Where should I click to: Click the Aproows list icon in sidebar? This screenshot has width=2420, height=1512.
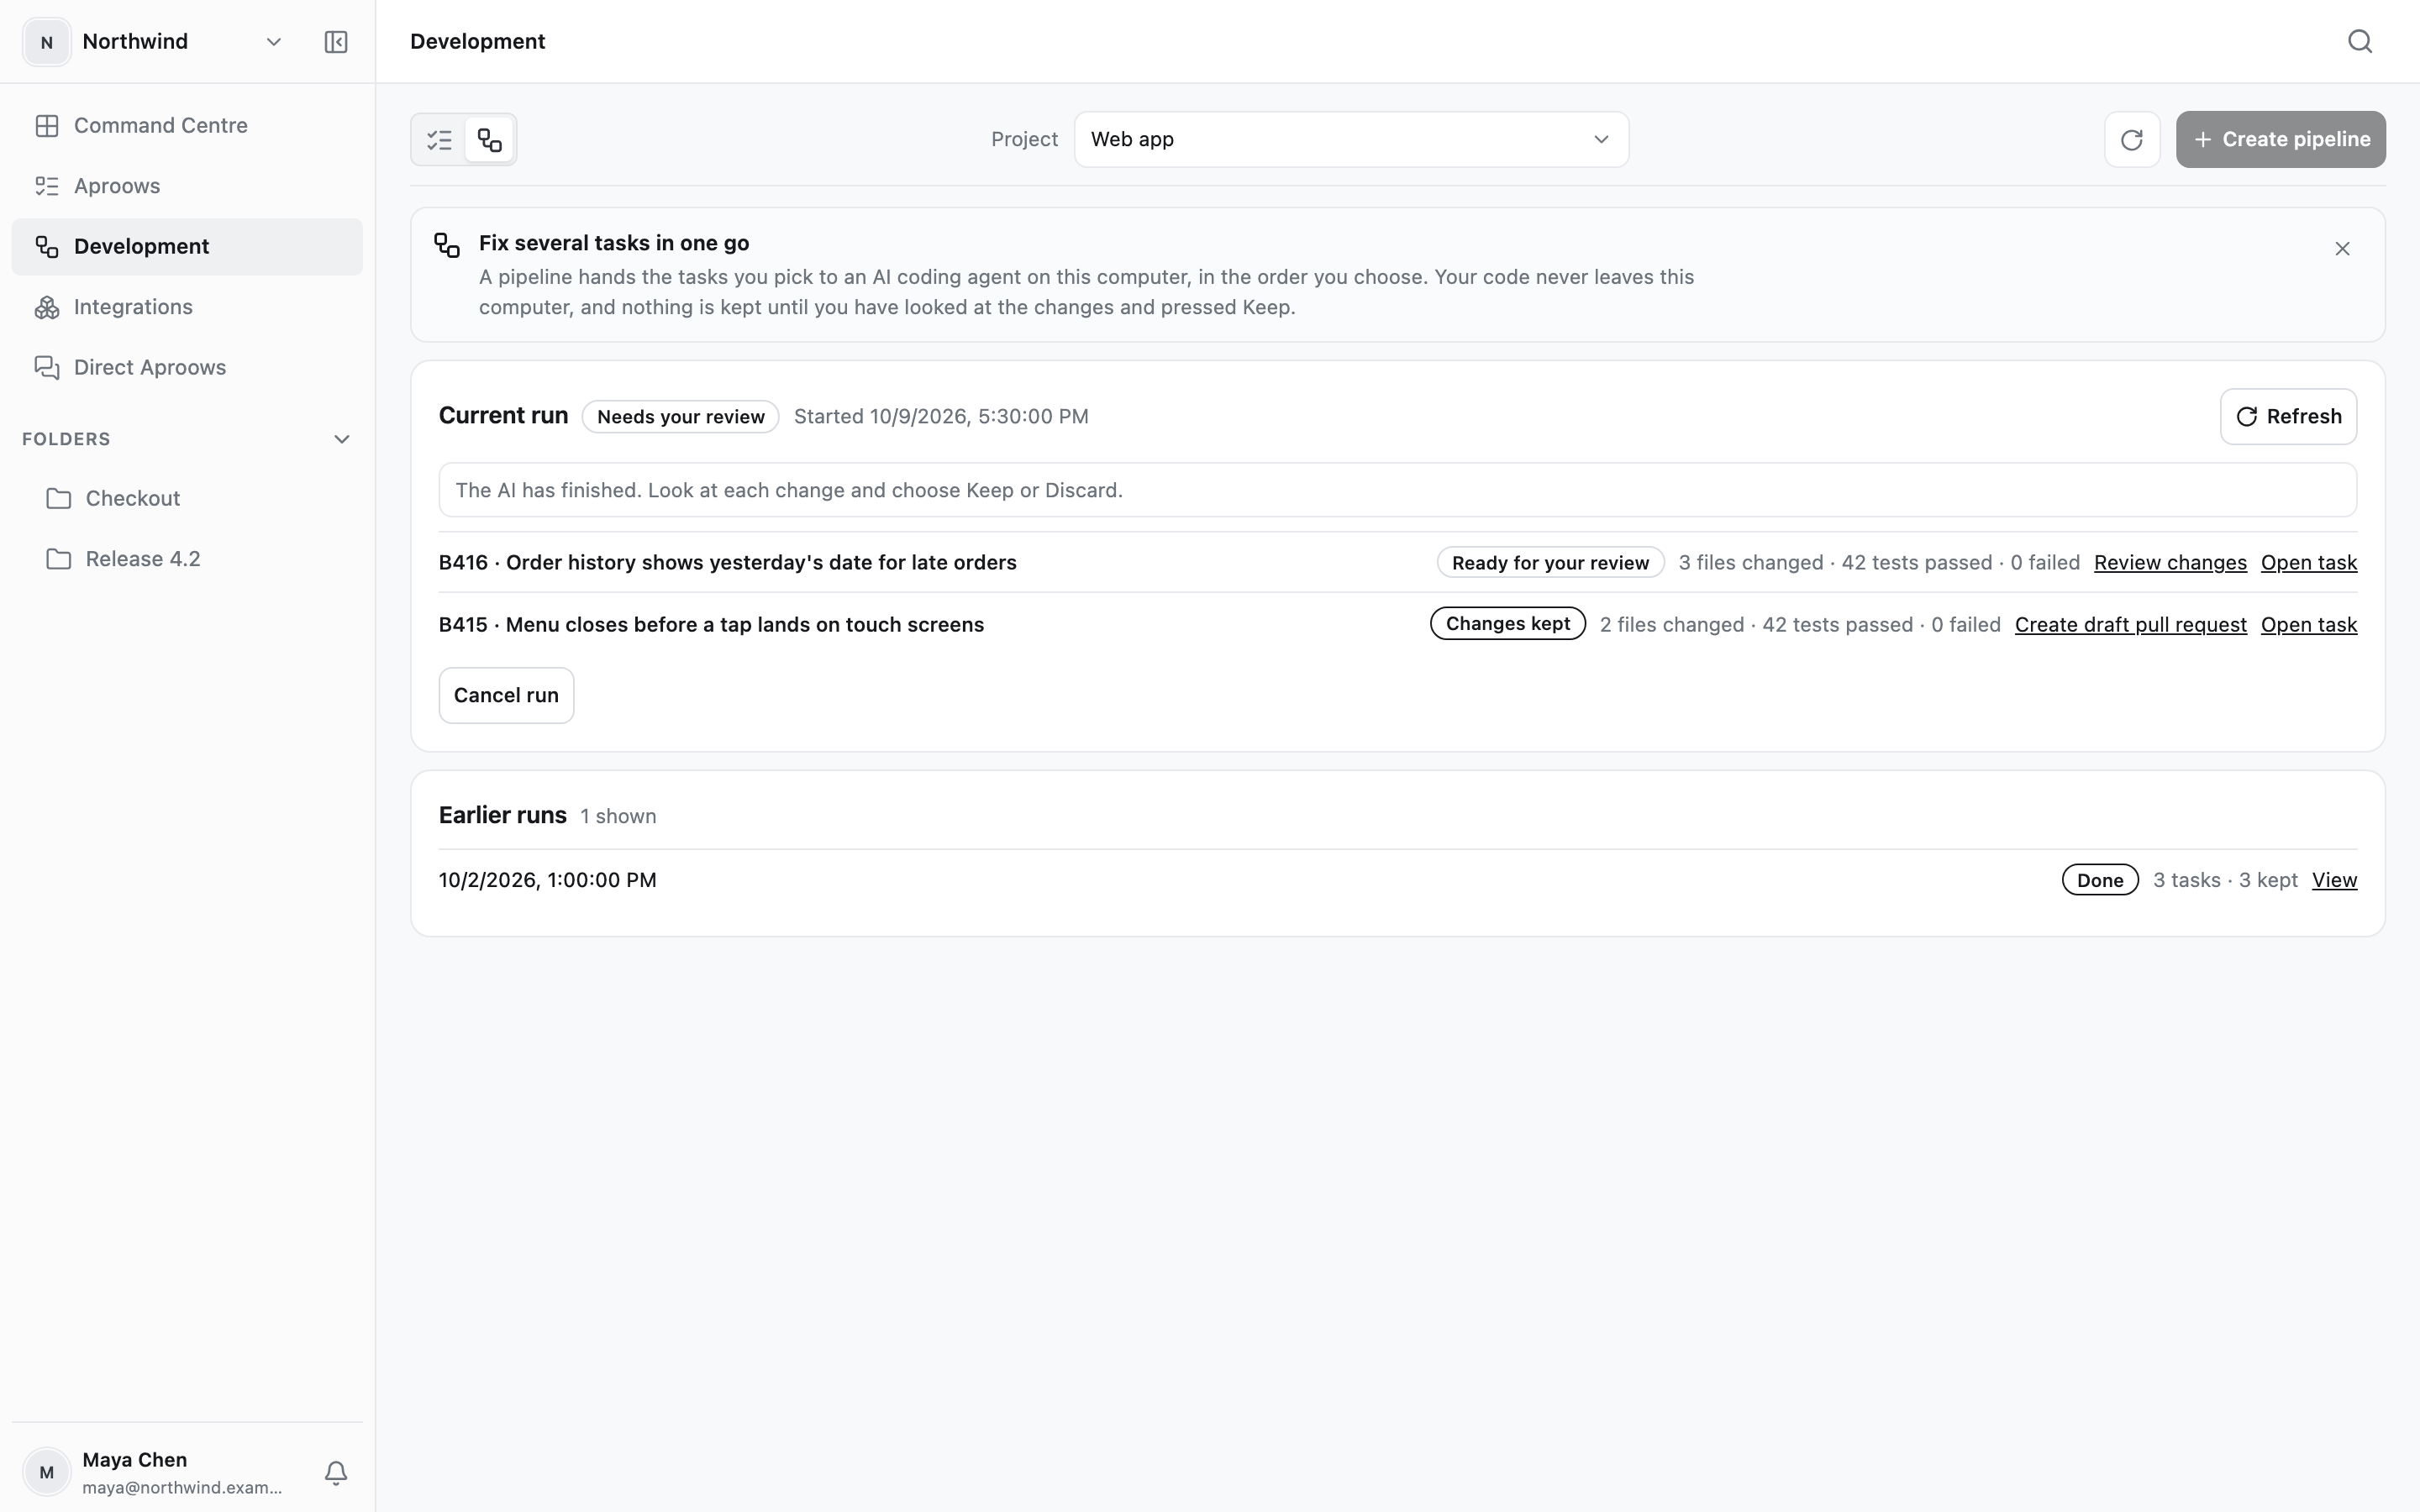click(x=47, y=186)
